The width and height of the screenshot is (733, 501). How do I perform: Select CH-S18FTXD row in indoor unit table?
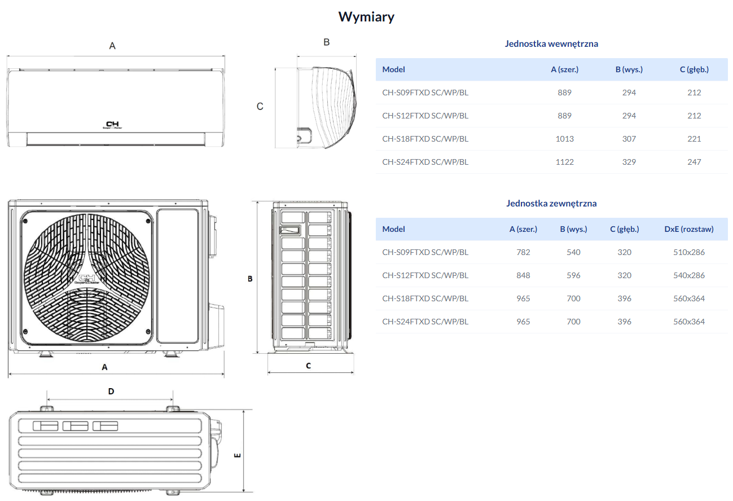pyautogui.click(x=551, y=139)
